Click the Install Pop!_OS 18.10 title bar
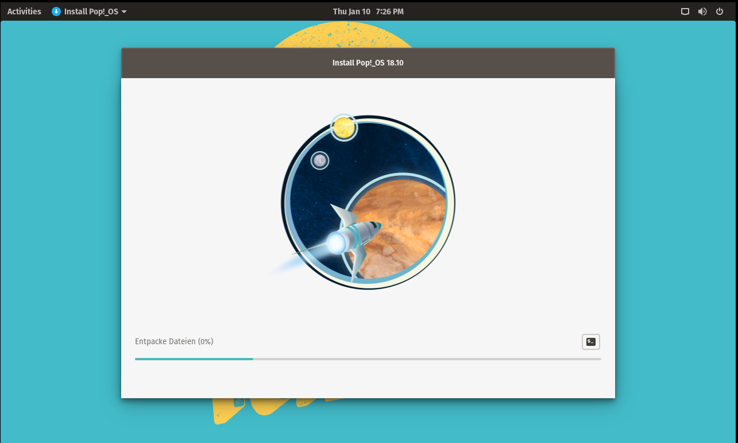738x443 pixels. (368, 63)
